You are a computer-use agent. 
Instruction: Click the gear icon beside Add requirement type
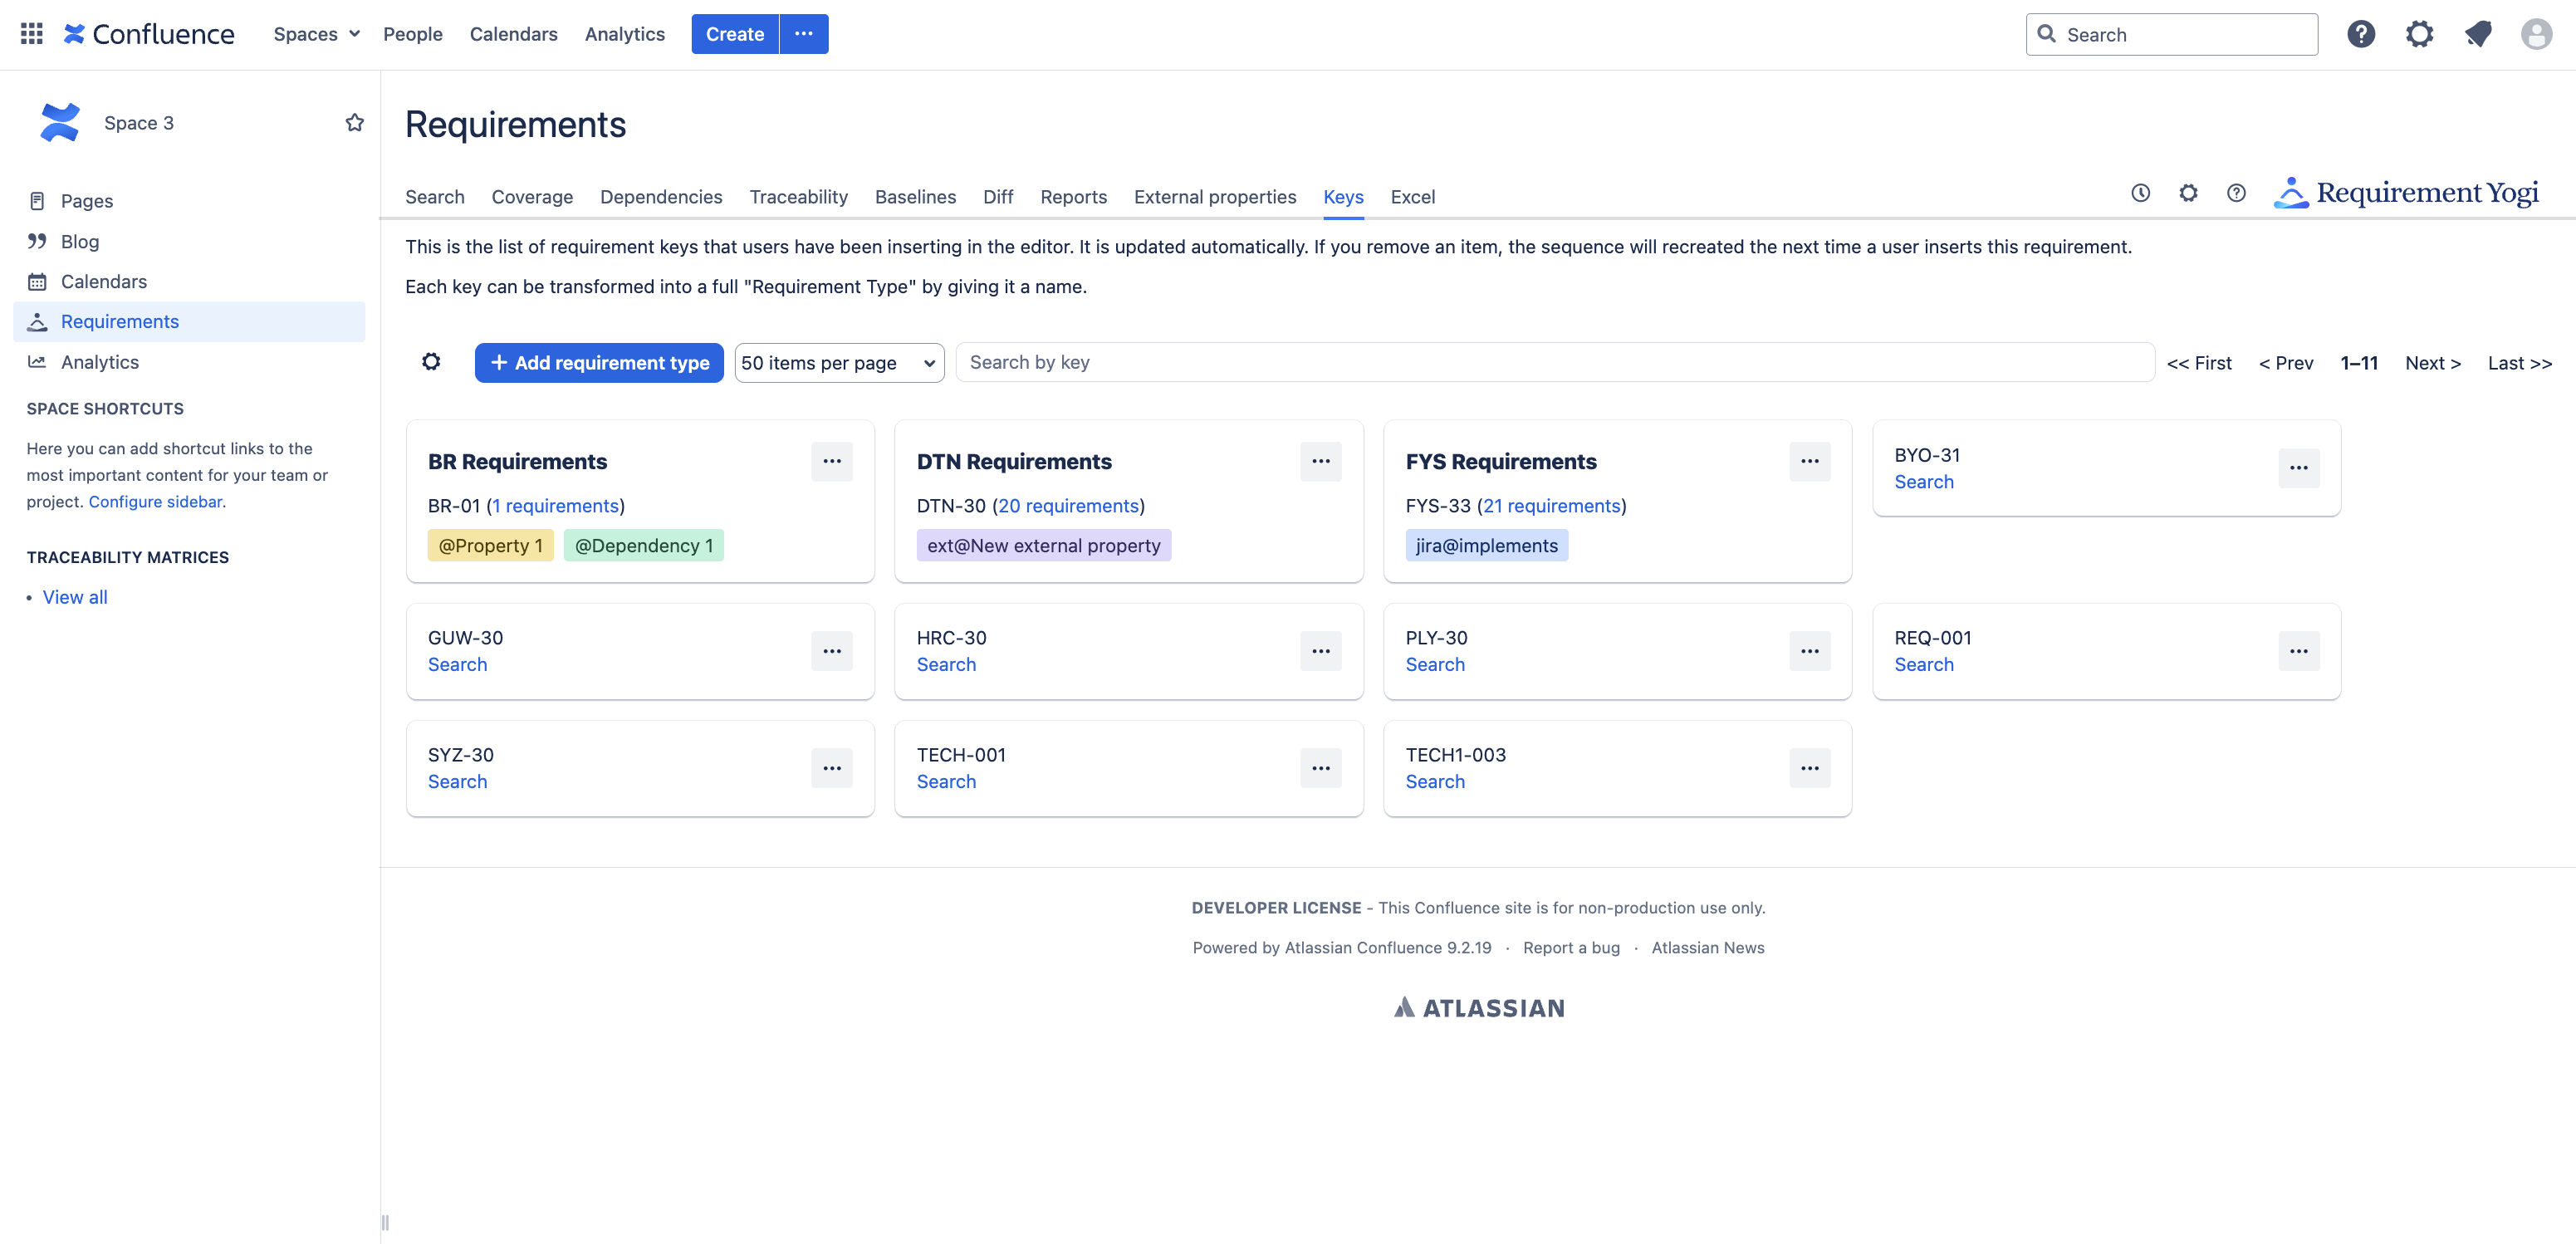pyautogui.click(x=431, y=362)
